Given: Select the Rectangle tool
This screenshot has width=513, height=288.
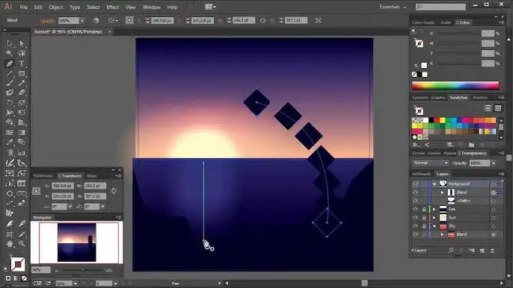Looking at the screenshot, I should [x=22, y=73].
